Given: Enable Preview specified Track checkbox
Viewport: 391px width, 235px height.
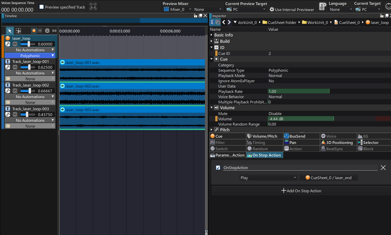Looking at the screenshot, I should coord(42,7).
